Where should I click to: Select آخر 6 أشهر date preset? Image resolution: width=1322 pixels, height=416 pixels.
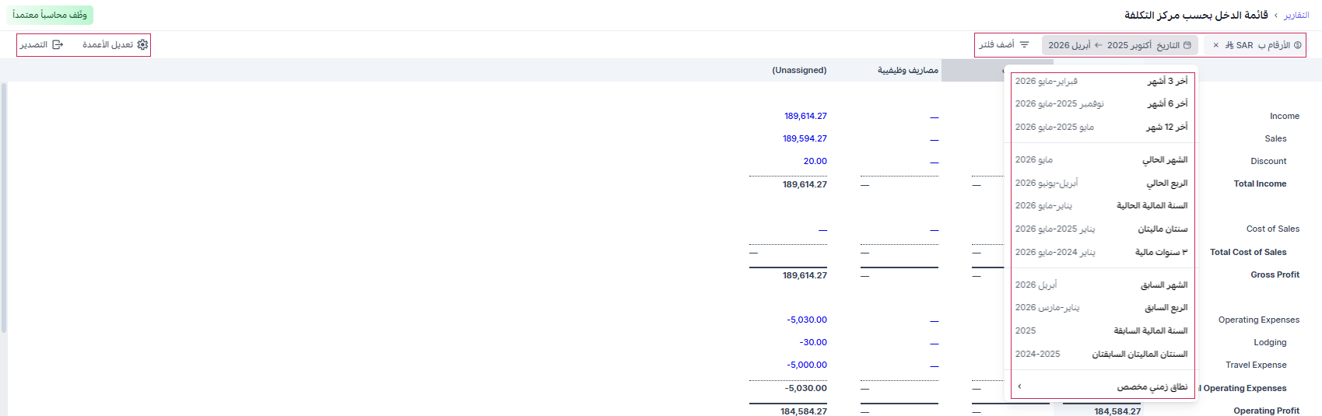(1102, 103)
